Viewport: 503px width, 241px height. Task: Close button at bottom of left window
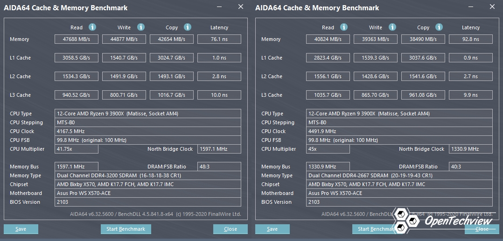click(x=231, y=229)
